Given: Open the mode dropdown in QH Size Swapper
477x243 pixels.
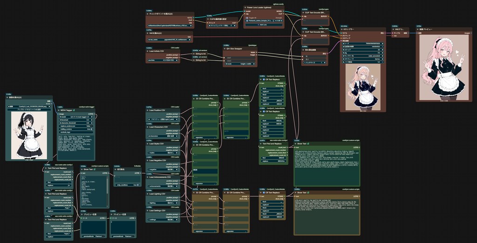Looking at the screenshot, I should click(x=240, y=64).
